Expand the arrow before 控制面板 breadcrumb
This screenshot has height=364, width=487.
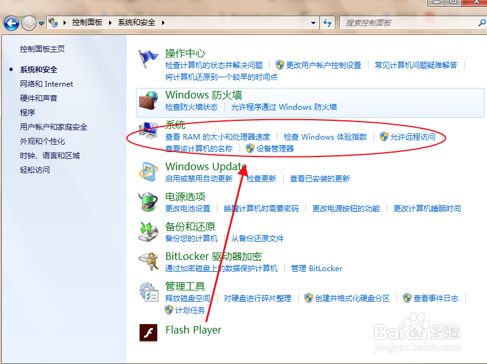(x=65, y=22)
